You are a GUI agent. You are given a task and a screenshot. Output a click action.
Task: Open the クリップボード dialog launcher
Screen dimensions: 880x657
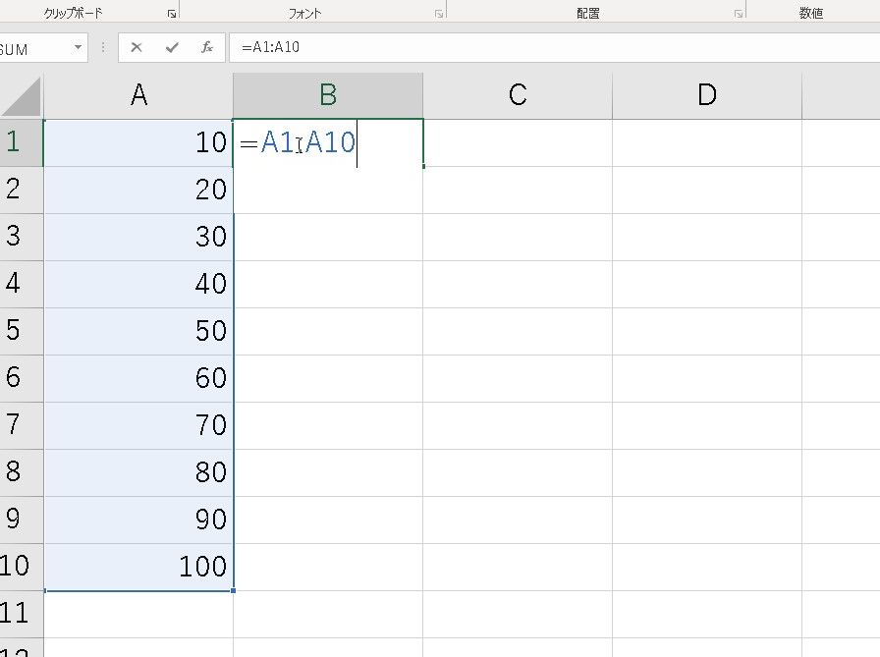pos(171,14)
